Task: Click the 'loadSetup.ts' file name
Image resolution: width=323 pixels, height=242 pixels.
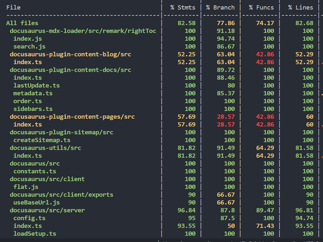Action: click(35, 234)
